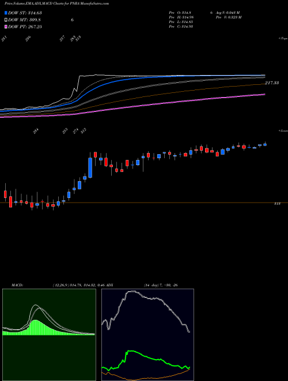Click the Pre H high price value
288x381 pixels.
point(188,17)
